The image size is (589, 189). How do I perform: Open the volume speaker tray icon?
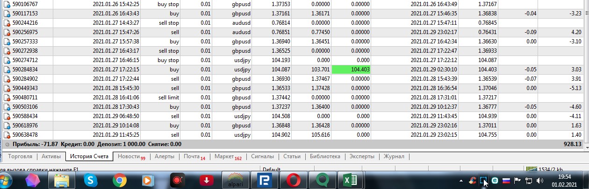pos(541,181)
